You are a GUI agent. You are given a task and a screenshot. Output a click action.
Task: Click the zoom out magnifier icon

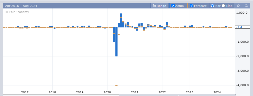coord(246,6)
